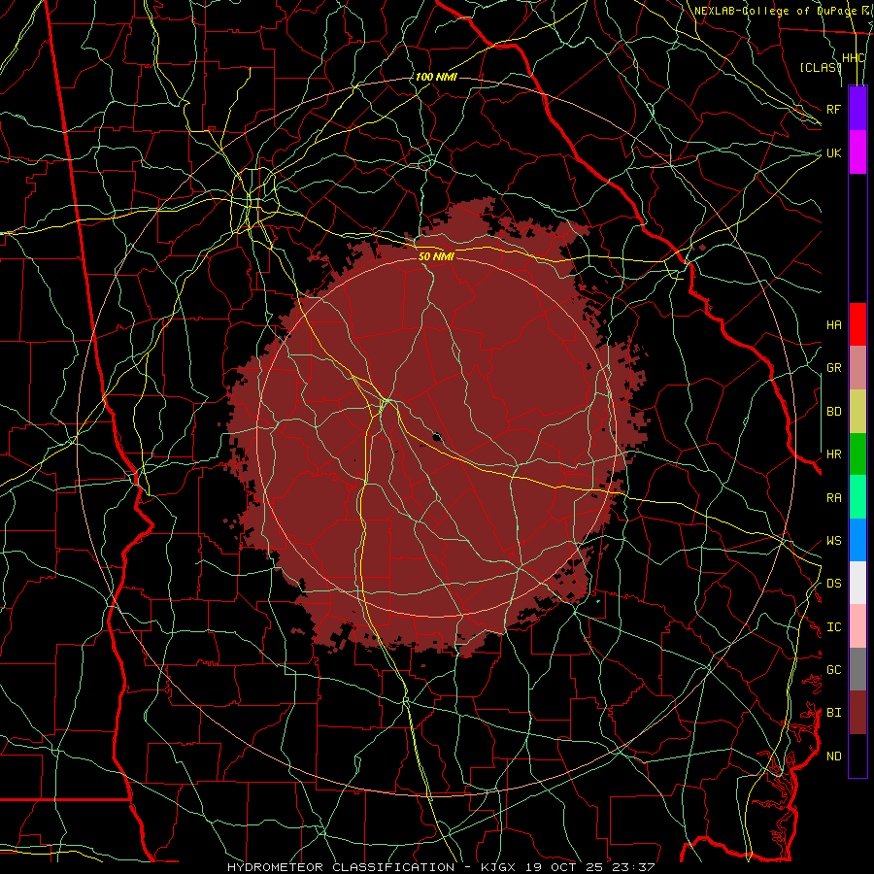Screen dimensions: 874x874
Task: Click the KJGX radar site identifier
Action: tap(500, 867)
